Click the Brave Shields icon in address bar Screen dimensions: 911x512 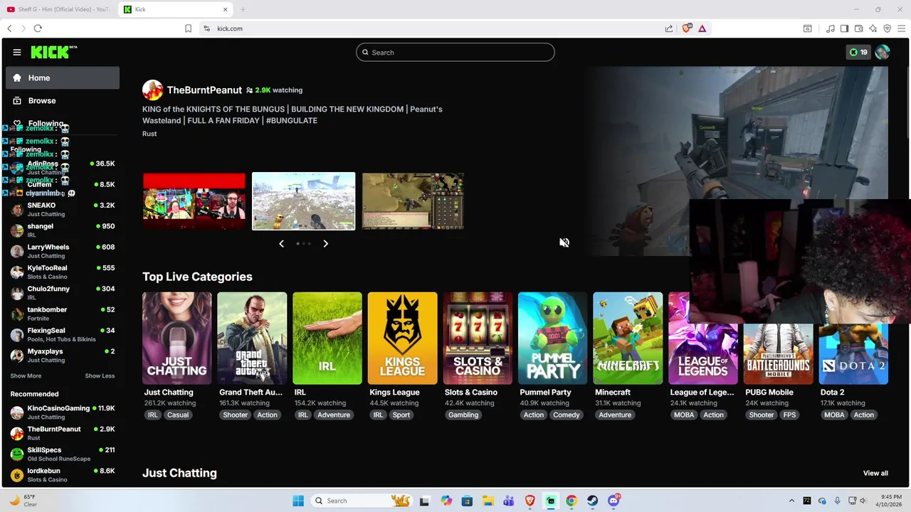[x=687, y=28]
